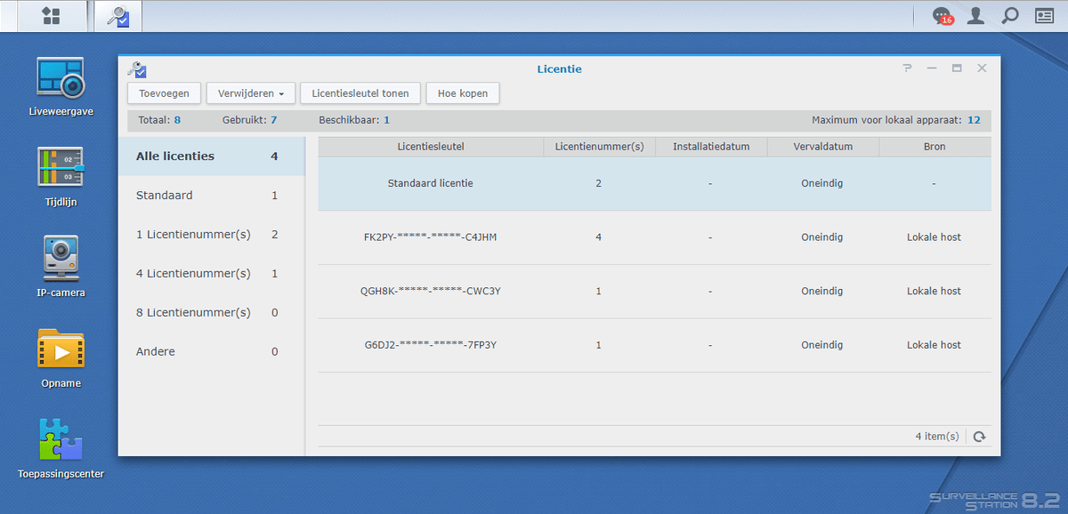Select the Standaard licentie row
This screenshot has height=514, width=1068.
click(654, 183)
